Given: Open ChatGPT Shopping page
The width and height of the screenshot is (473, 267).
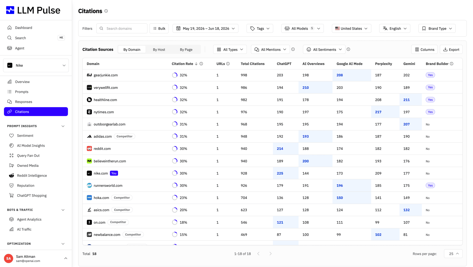Looking at the screenshot, I should (x=36, y=196).
